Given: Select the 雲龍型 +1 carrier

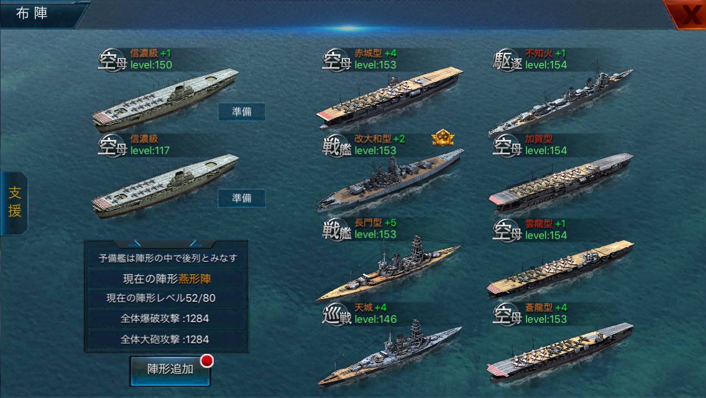Looking at the screenshot, I should 561,268.
